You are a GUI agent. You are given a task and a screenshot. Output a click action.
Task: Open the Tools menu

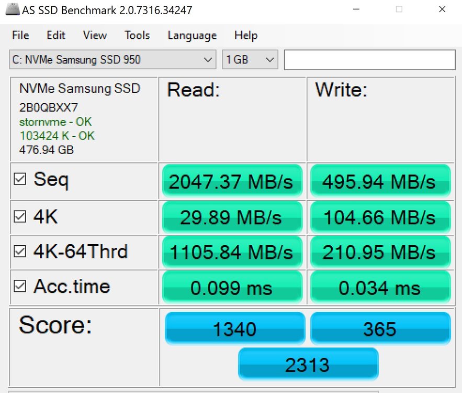tap(137, 36)
